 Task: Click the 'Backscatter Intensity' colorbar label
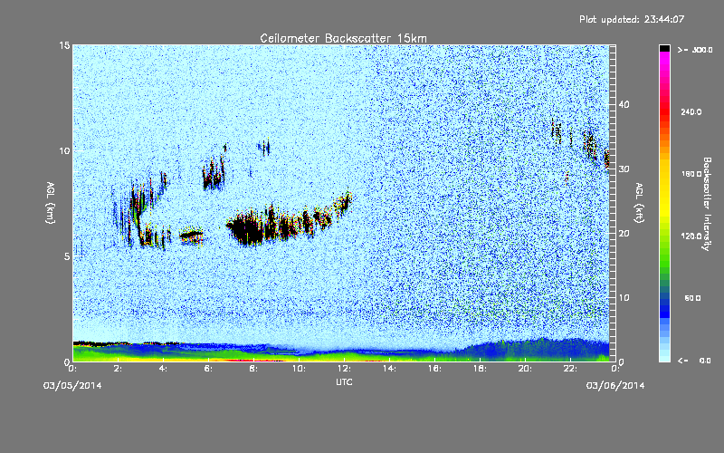click(707, 204)
